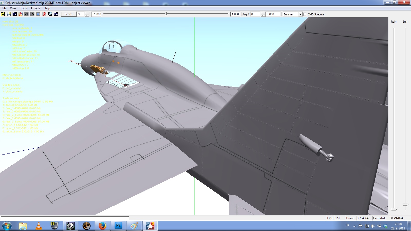Increase the Bench count stepper value

87,13
